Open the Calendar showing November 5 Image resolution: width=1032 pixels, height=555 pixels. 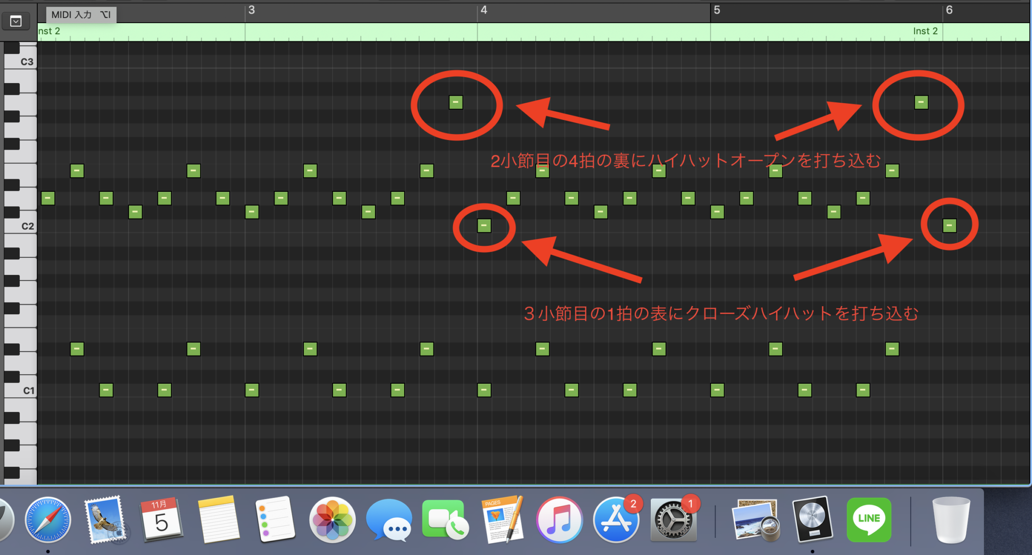click(161, 519)
